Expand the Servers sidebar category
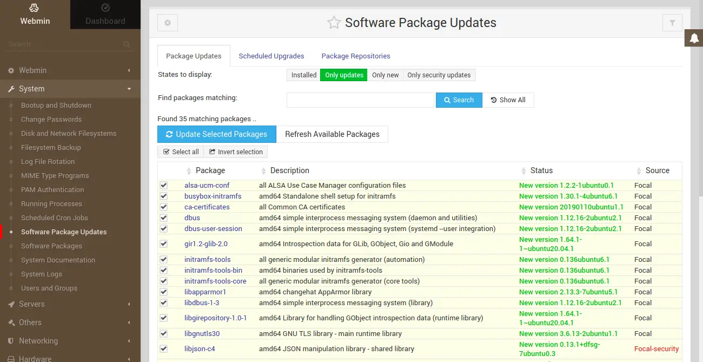The width and height of the screenshot is (703, 362). 70,304
